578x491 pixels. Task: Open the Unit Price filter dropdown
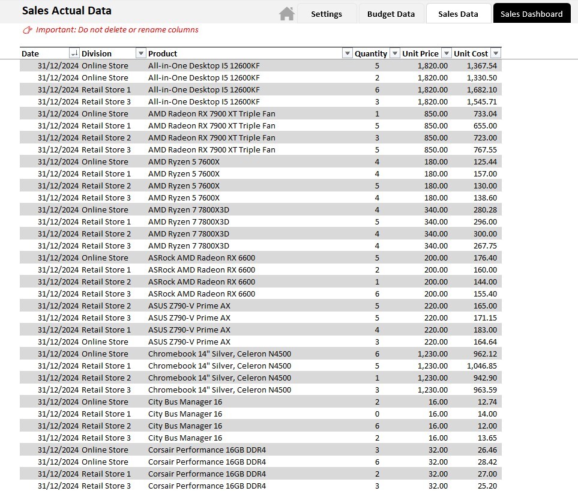(x=447, y=53)
